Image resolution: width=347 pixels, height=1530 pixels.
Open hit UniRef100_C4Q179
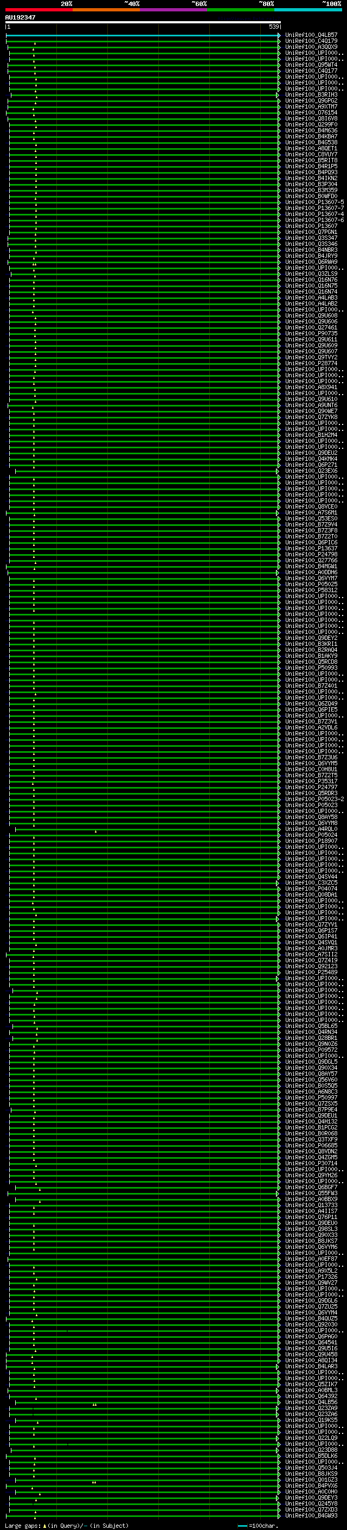point(311,41)
